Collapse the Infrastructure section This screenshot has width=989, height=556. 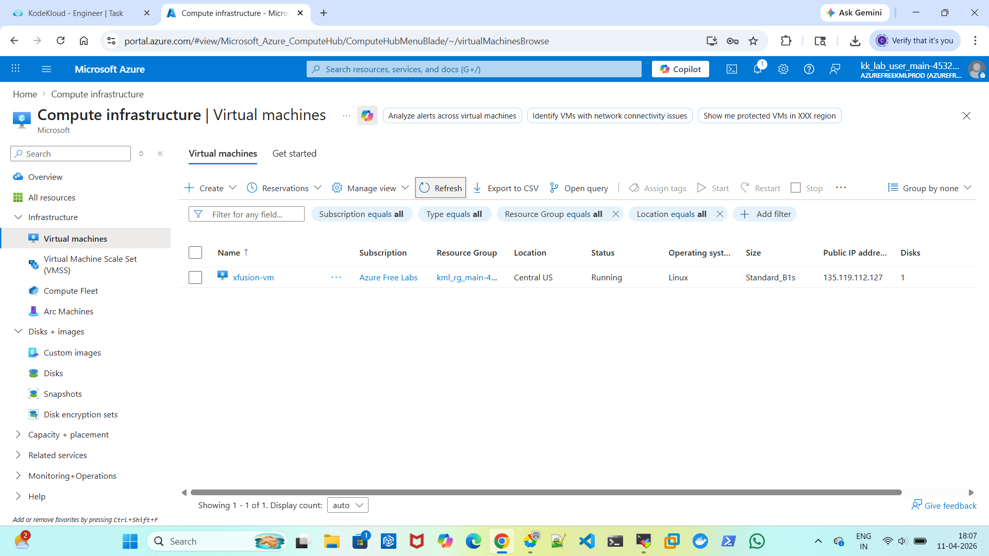19,217
